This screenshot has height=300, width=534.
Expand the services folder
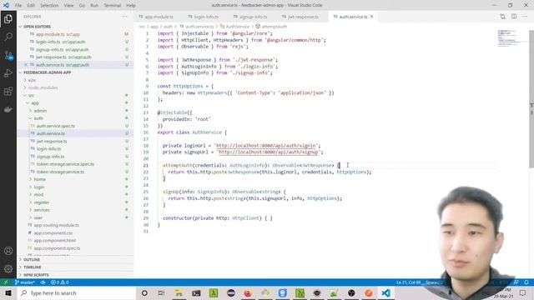pos(42,210)
